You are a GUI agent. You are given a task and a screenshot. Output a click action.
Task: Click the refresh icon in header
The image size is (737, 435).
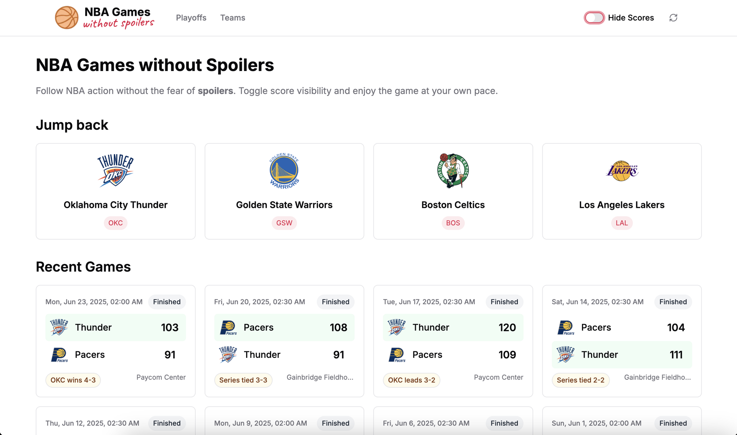tap(673, 18)
